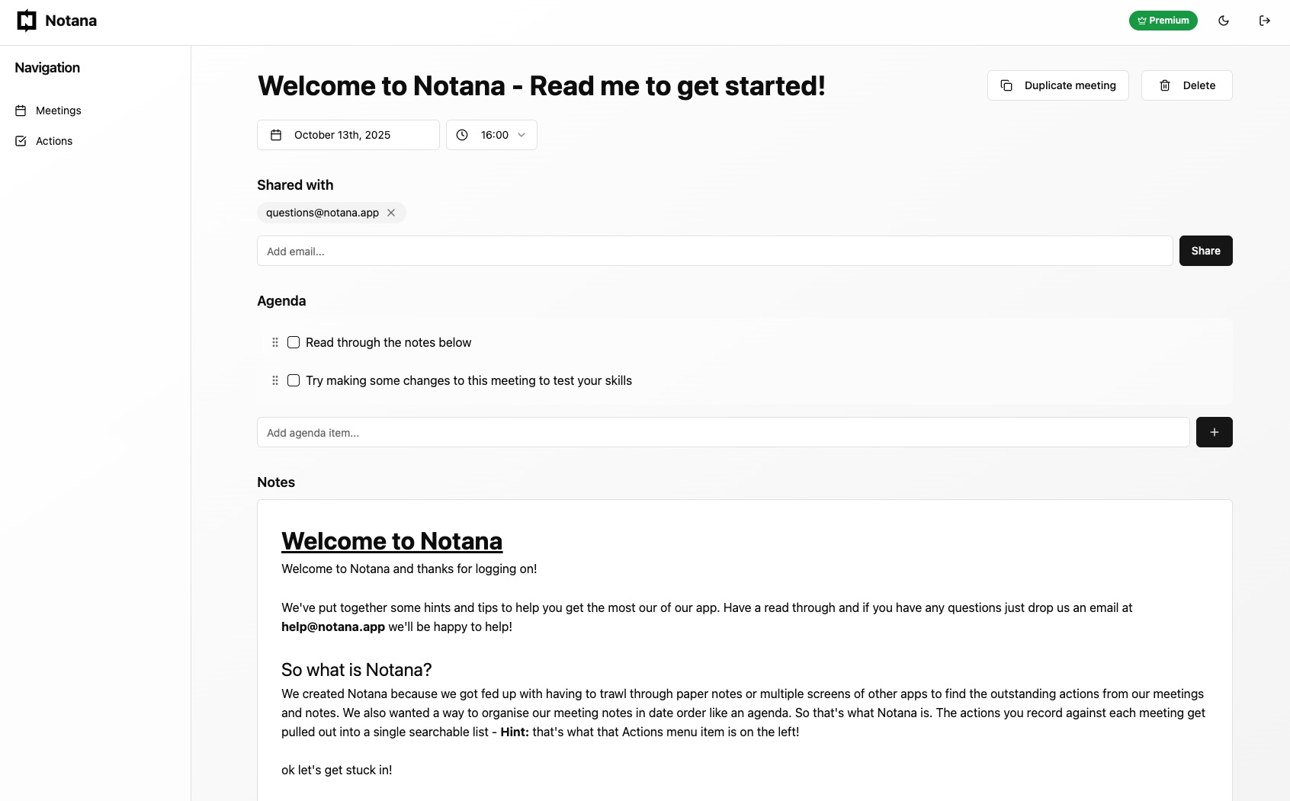
Task: Click drag handle of first agenda item
Action: coord(275,342)
